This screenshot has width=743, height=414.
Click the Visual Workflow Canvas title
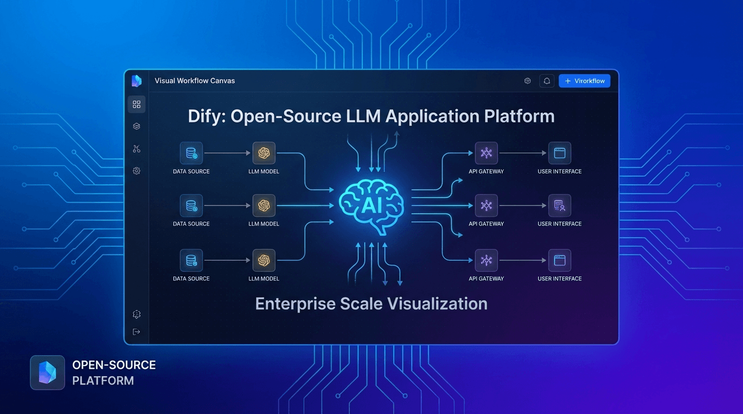(x=194, y=81)
